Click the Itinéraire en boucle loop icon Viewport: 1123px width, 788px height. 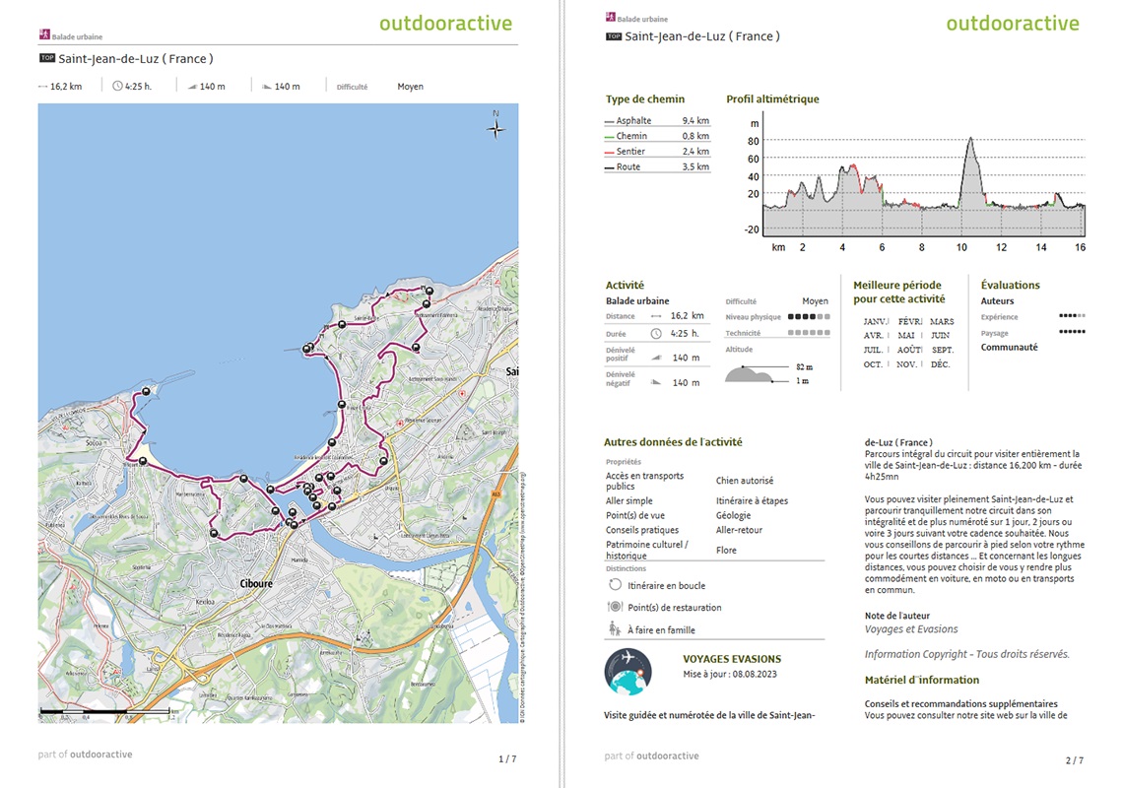coord(615,585)
